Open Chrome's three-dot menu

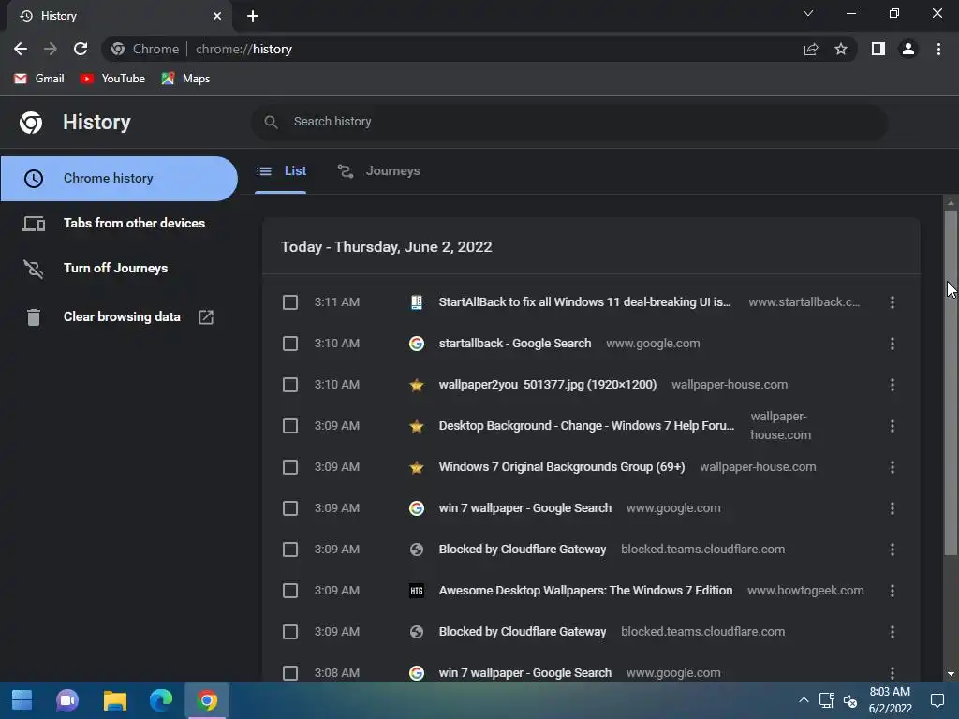938,49
